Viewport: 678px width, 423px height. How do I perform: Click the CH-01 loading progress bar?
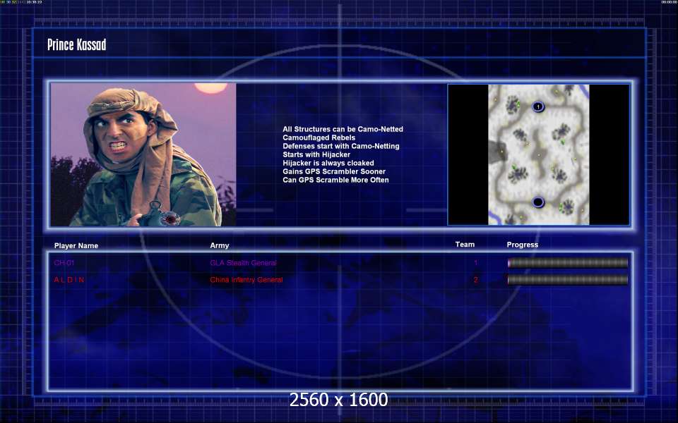568,263
